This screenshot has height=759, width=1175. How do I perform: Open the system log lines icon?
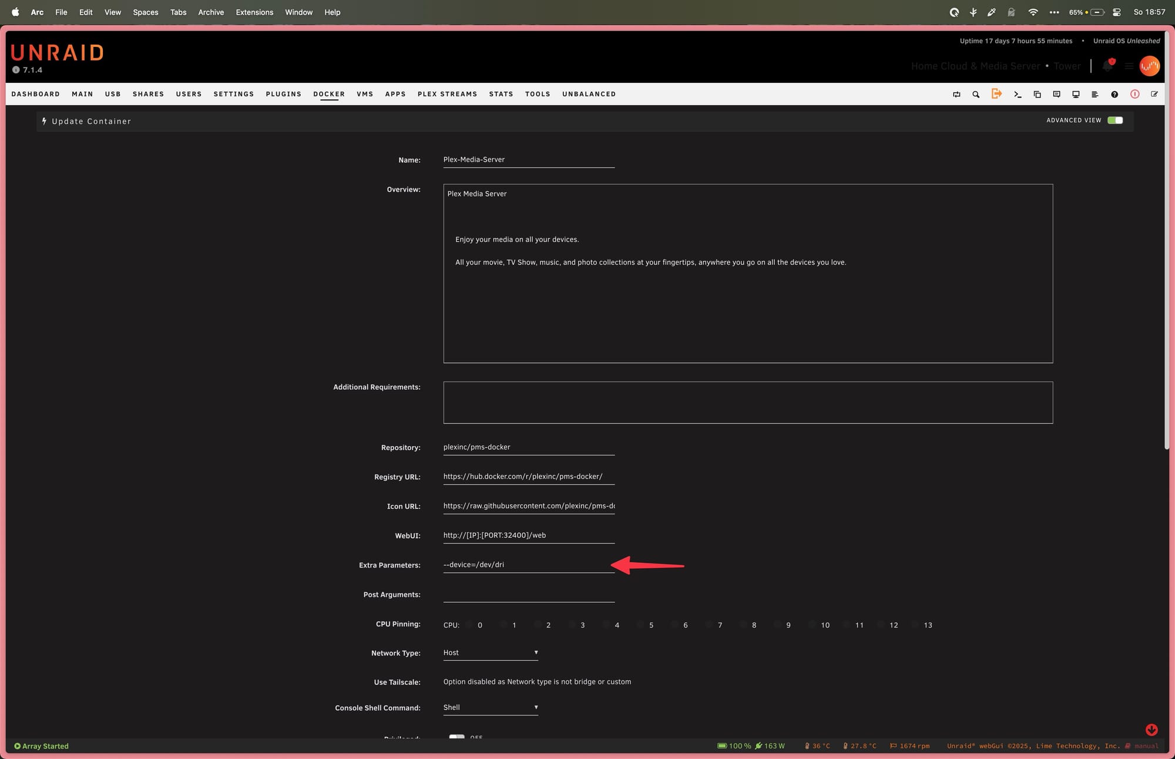click(1095, 95)
